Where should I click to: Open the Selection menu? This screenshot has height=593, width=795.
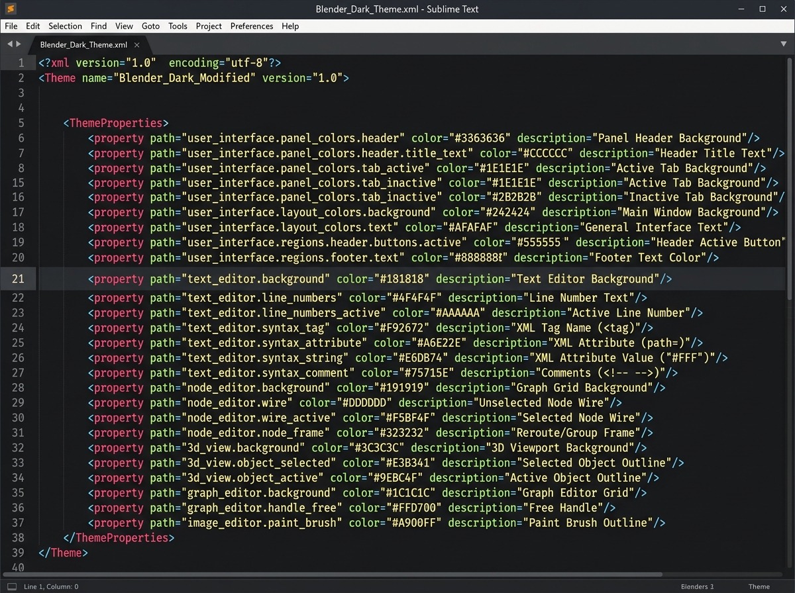[x=65, y=26]
